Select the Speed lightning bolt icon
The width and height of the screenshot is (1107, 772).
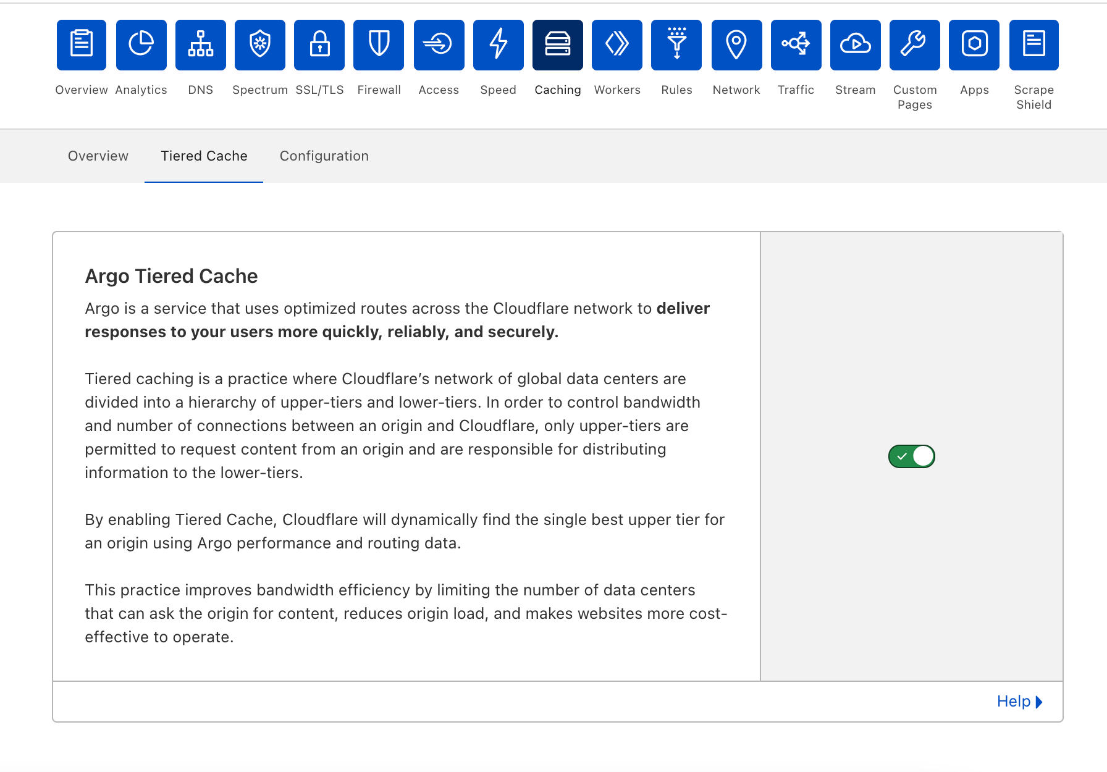point(499,45)
